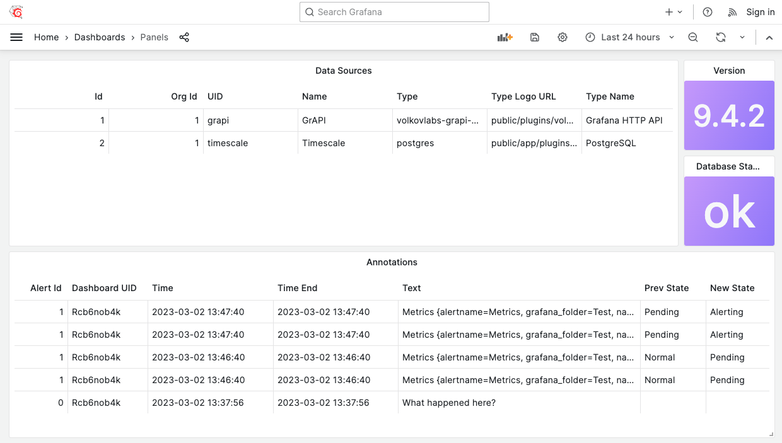The height and width of the screenshot is (443, 782).
Task: Click the Add panel icon
Action: [x=505, y=37]
